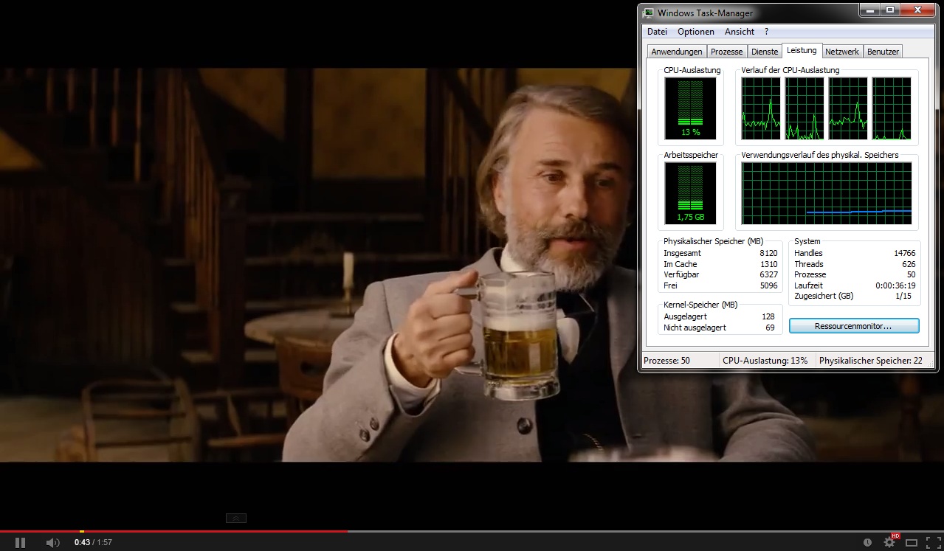Select the Leistung tab
The width and height of the screenshot is (944, 551).
tap(802, 50)
